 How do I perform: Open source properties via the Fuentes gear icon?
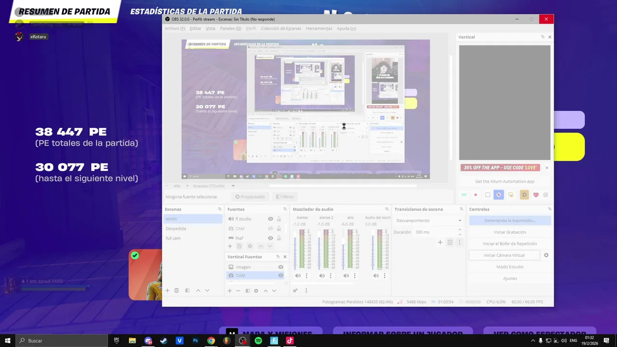250,246
